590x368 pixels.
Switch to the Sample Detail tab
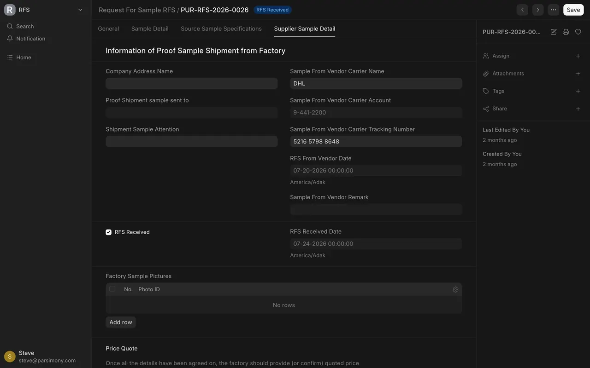pos(150,29)
